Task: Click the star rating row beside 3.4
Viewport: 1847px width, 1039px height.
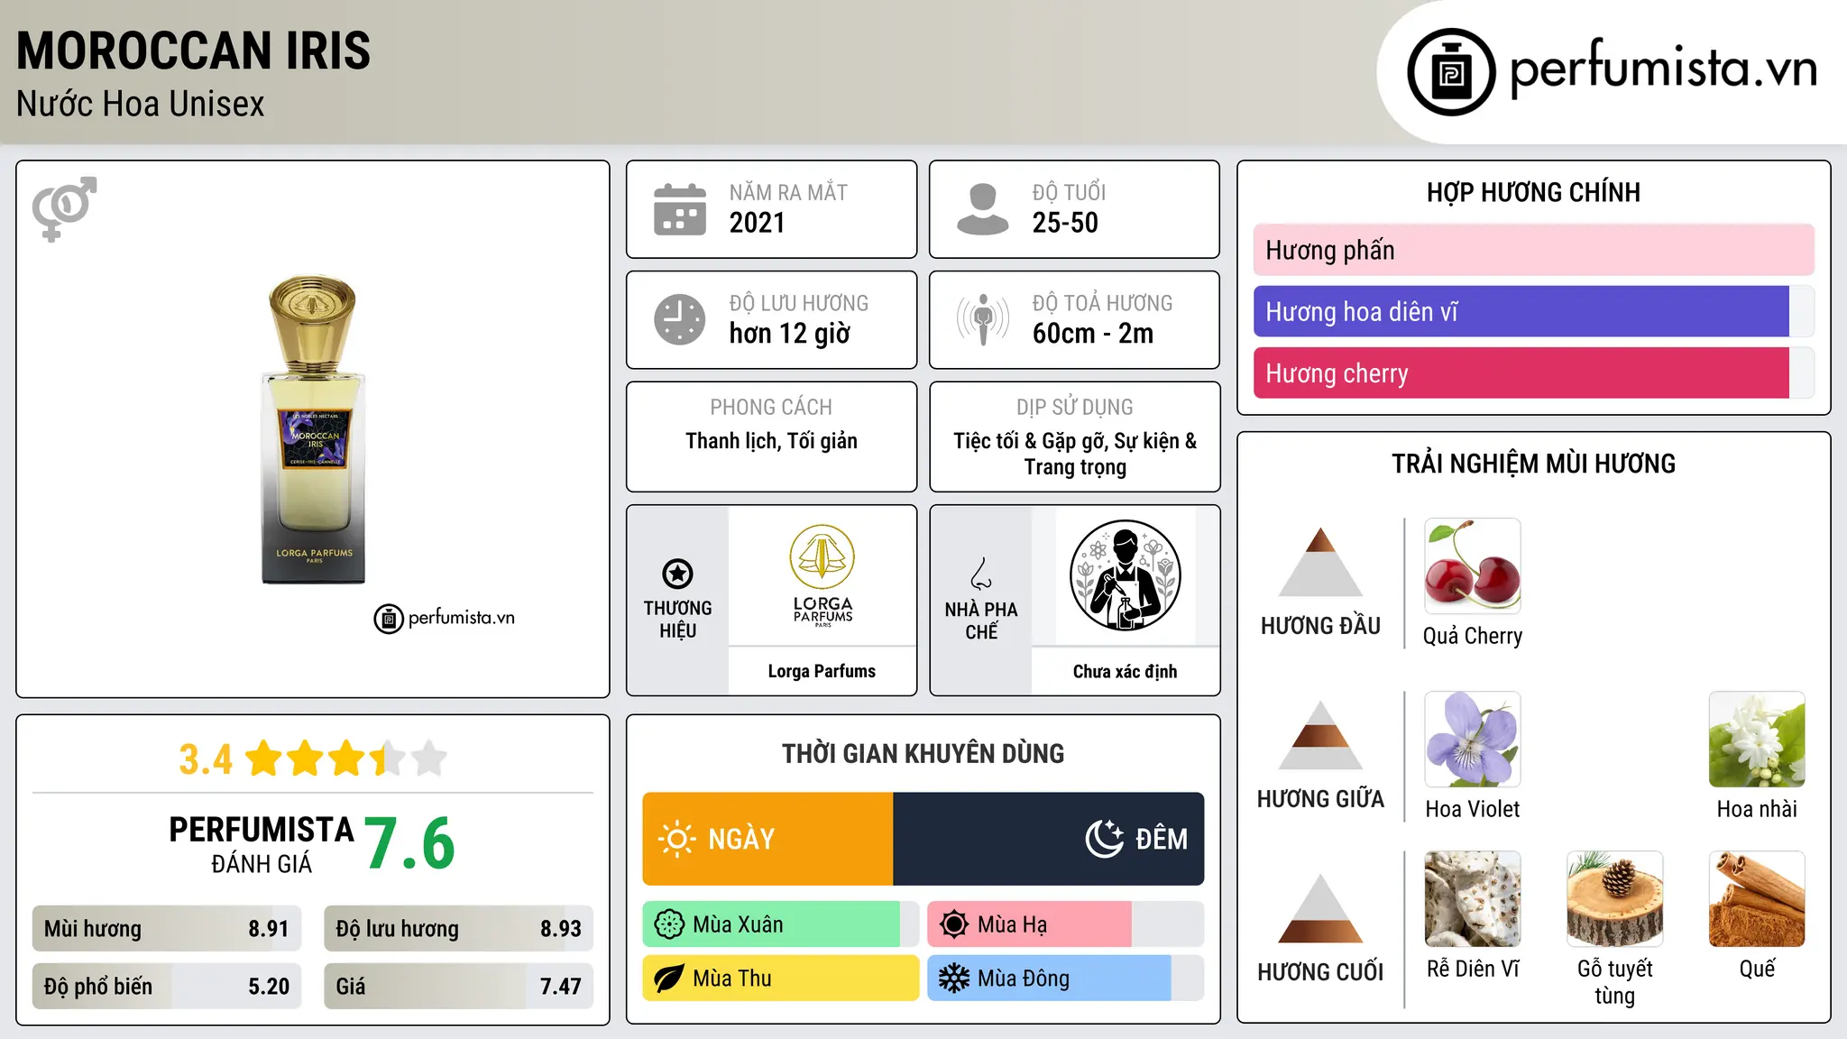Action: pyautogui.click(x=346, y=759)
